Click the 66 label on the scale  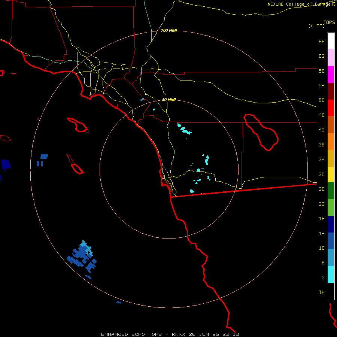pos(322,42)
